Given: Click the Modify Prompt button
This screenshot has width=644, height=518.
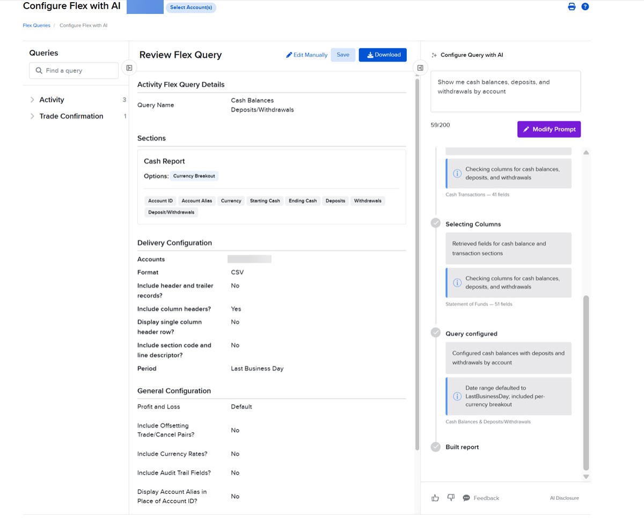Looking at the screenshot, I should (549, 129).
